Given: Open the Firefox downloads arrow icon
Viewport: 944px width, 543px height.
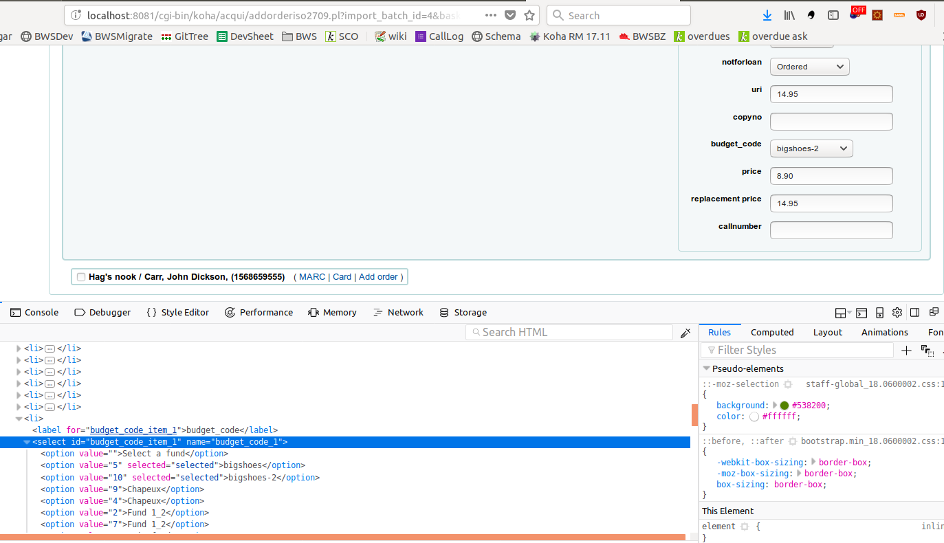Looking at the screenshot, I should pos(767,15).
